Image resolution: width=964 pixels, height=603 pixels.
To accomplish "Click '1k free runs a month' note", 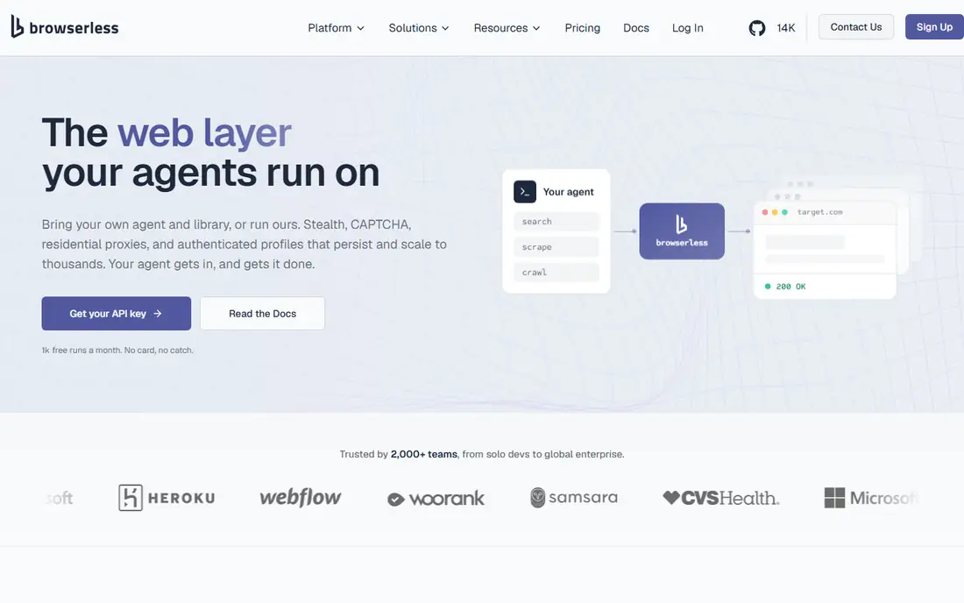I will pyautogui.click(x=117, y=350).
